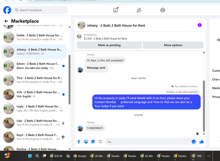Click Virk unread blue dot indicator
Viewport: 220px width, 161px height.
63,95
